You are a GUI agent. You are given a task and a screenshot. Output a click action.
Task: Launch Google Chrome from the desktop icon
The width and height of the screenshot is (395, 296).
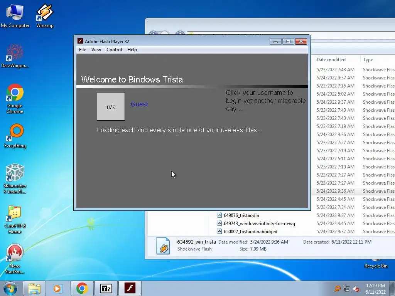(15, 99)
